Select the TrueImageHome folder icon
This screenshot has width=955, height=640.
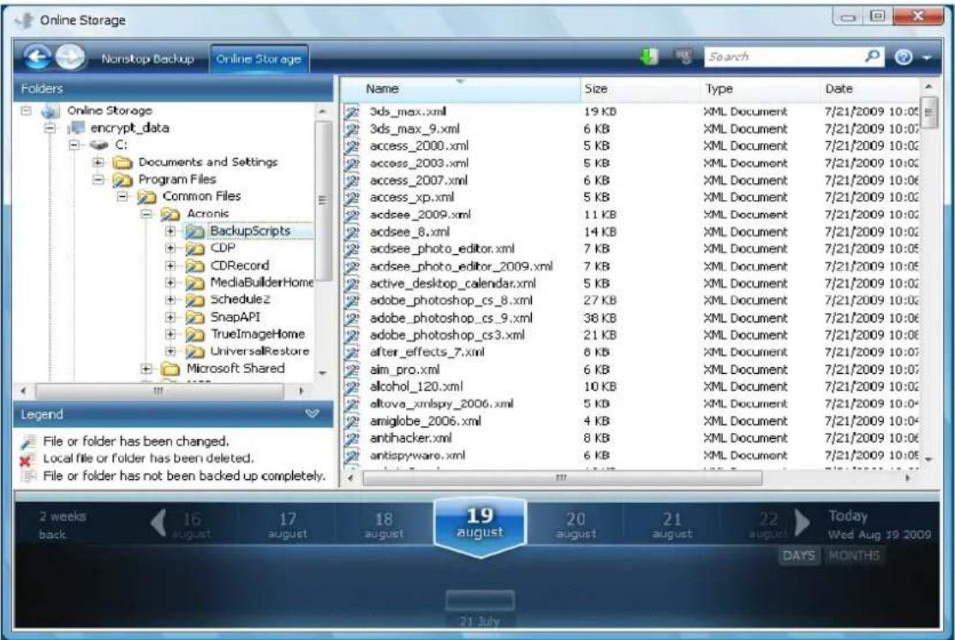coord(195,335)
